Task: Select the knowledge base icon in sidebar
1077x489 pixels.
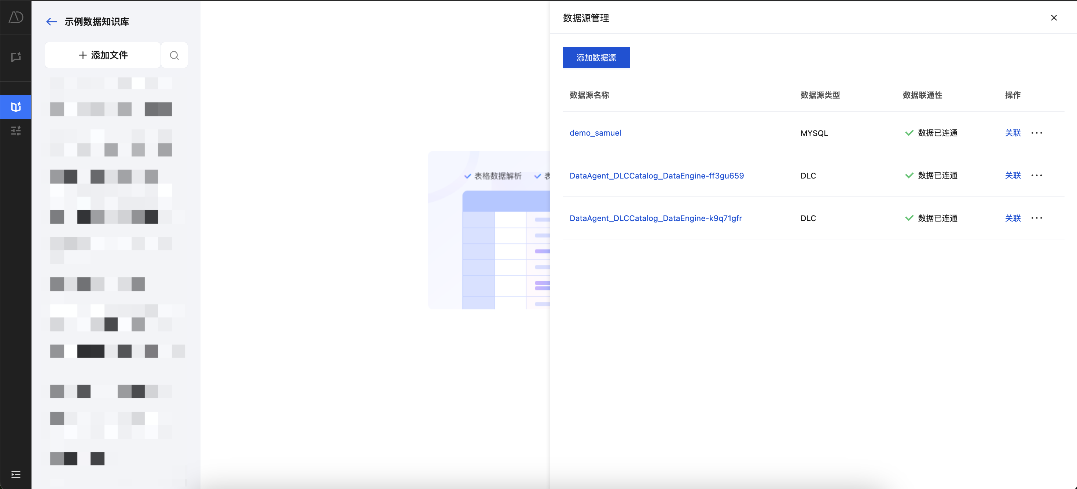Action: [x=16, y=107]
